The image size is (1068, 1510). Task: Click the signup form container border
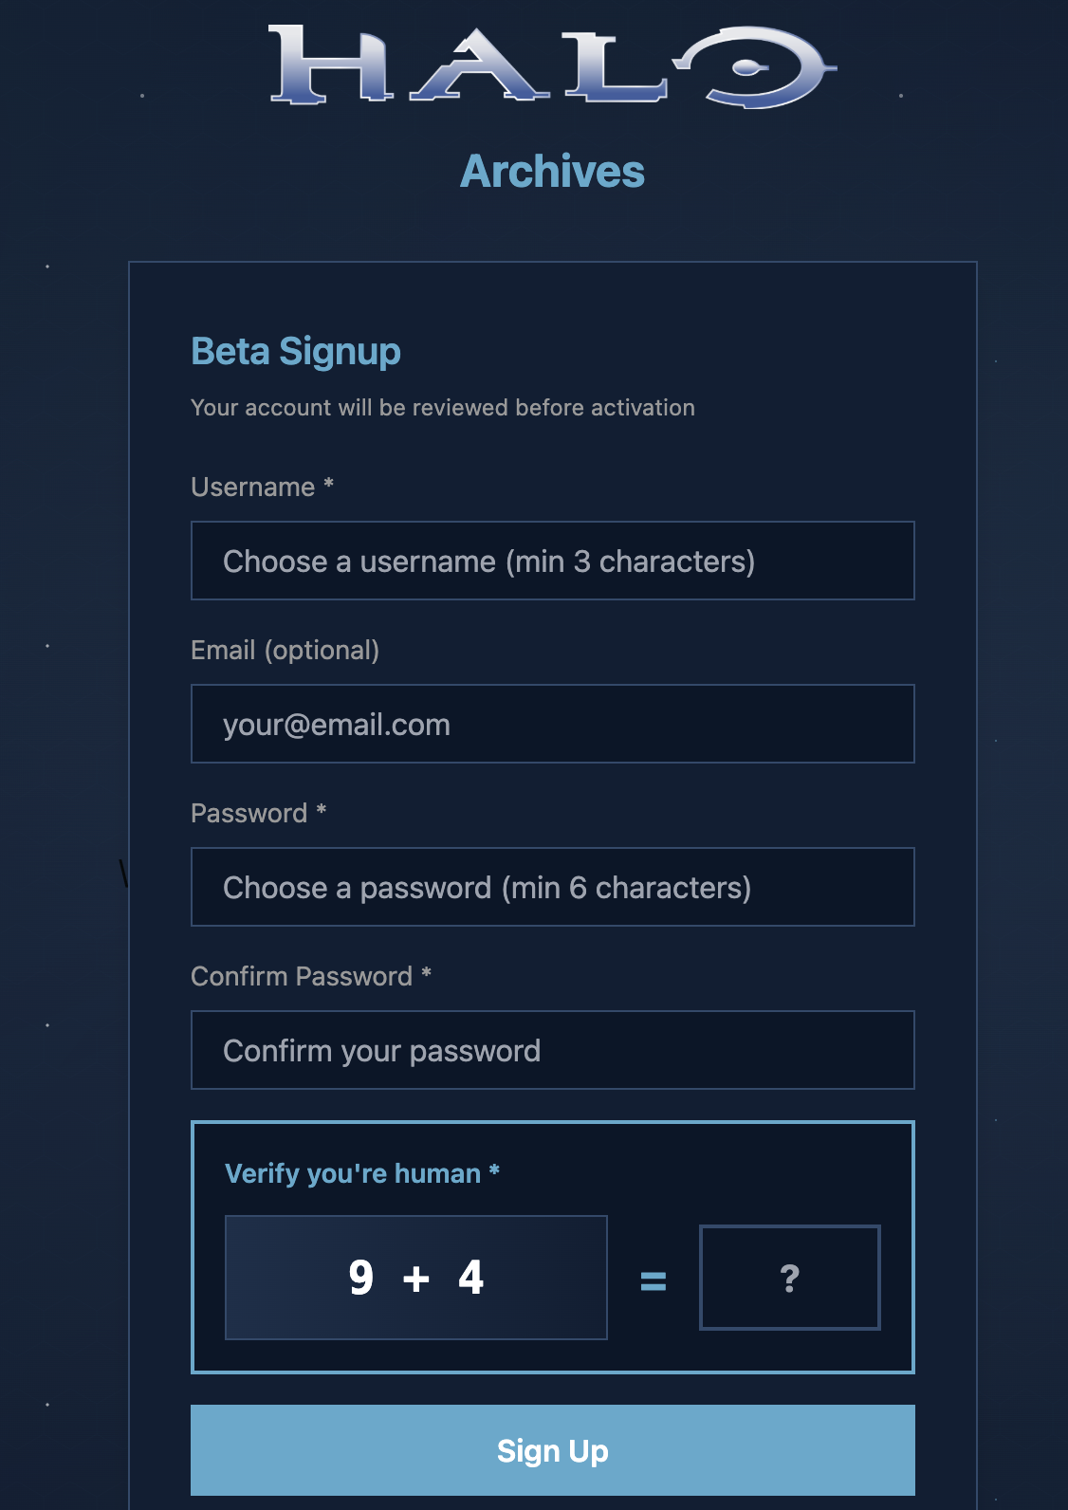click(x=130, y=664)
